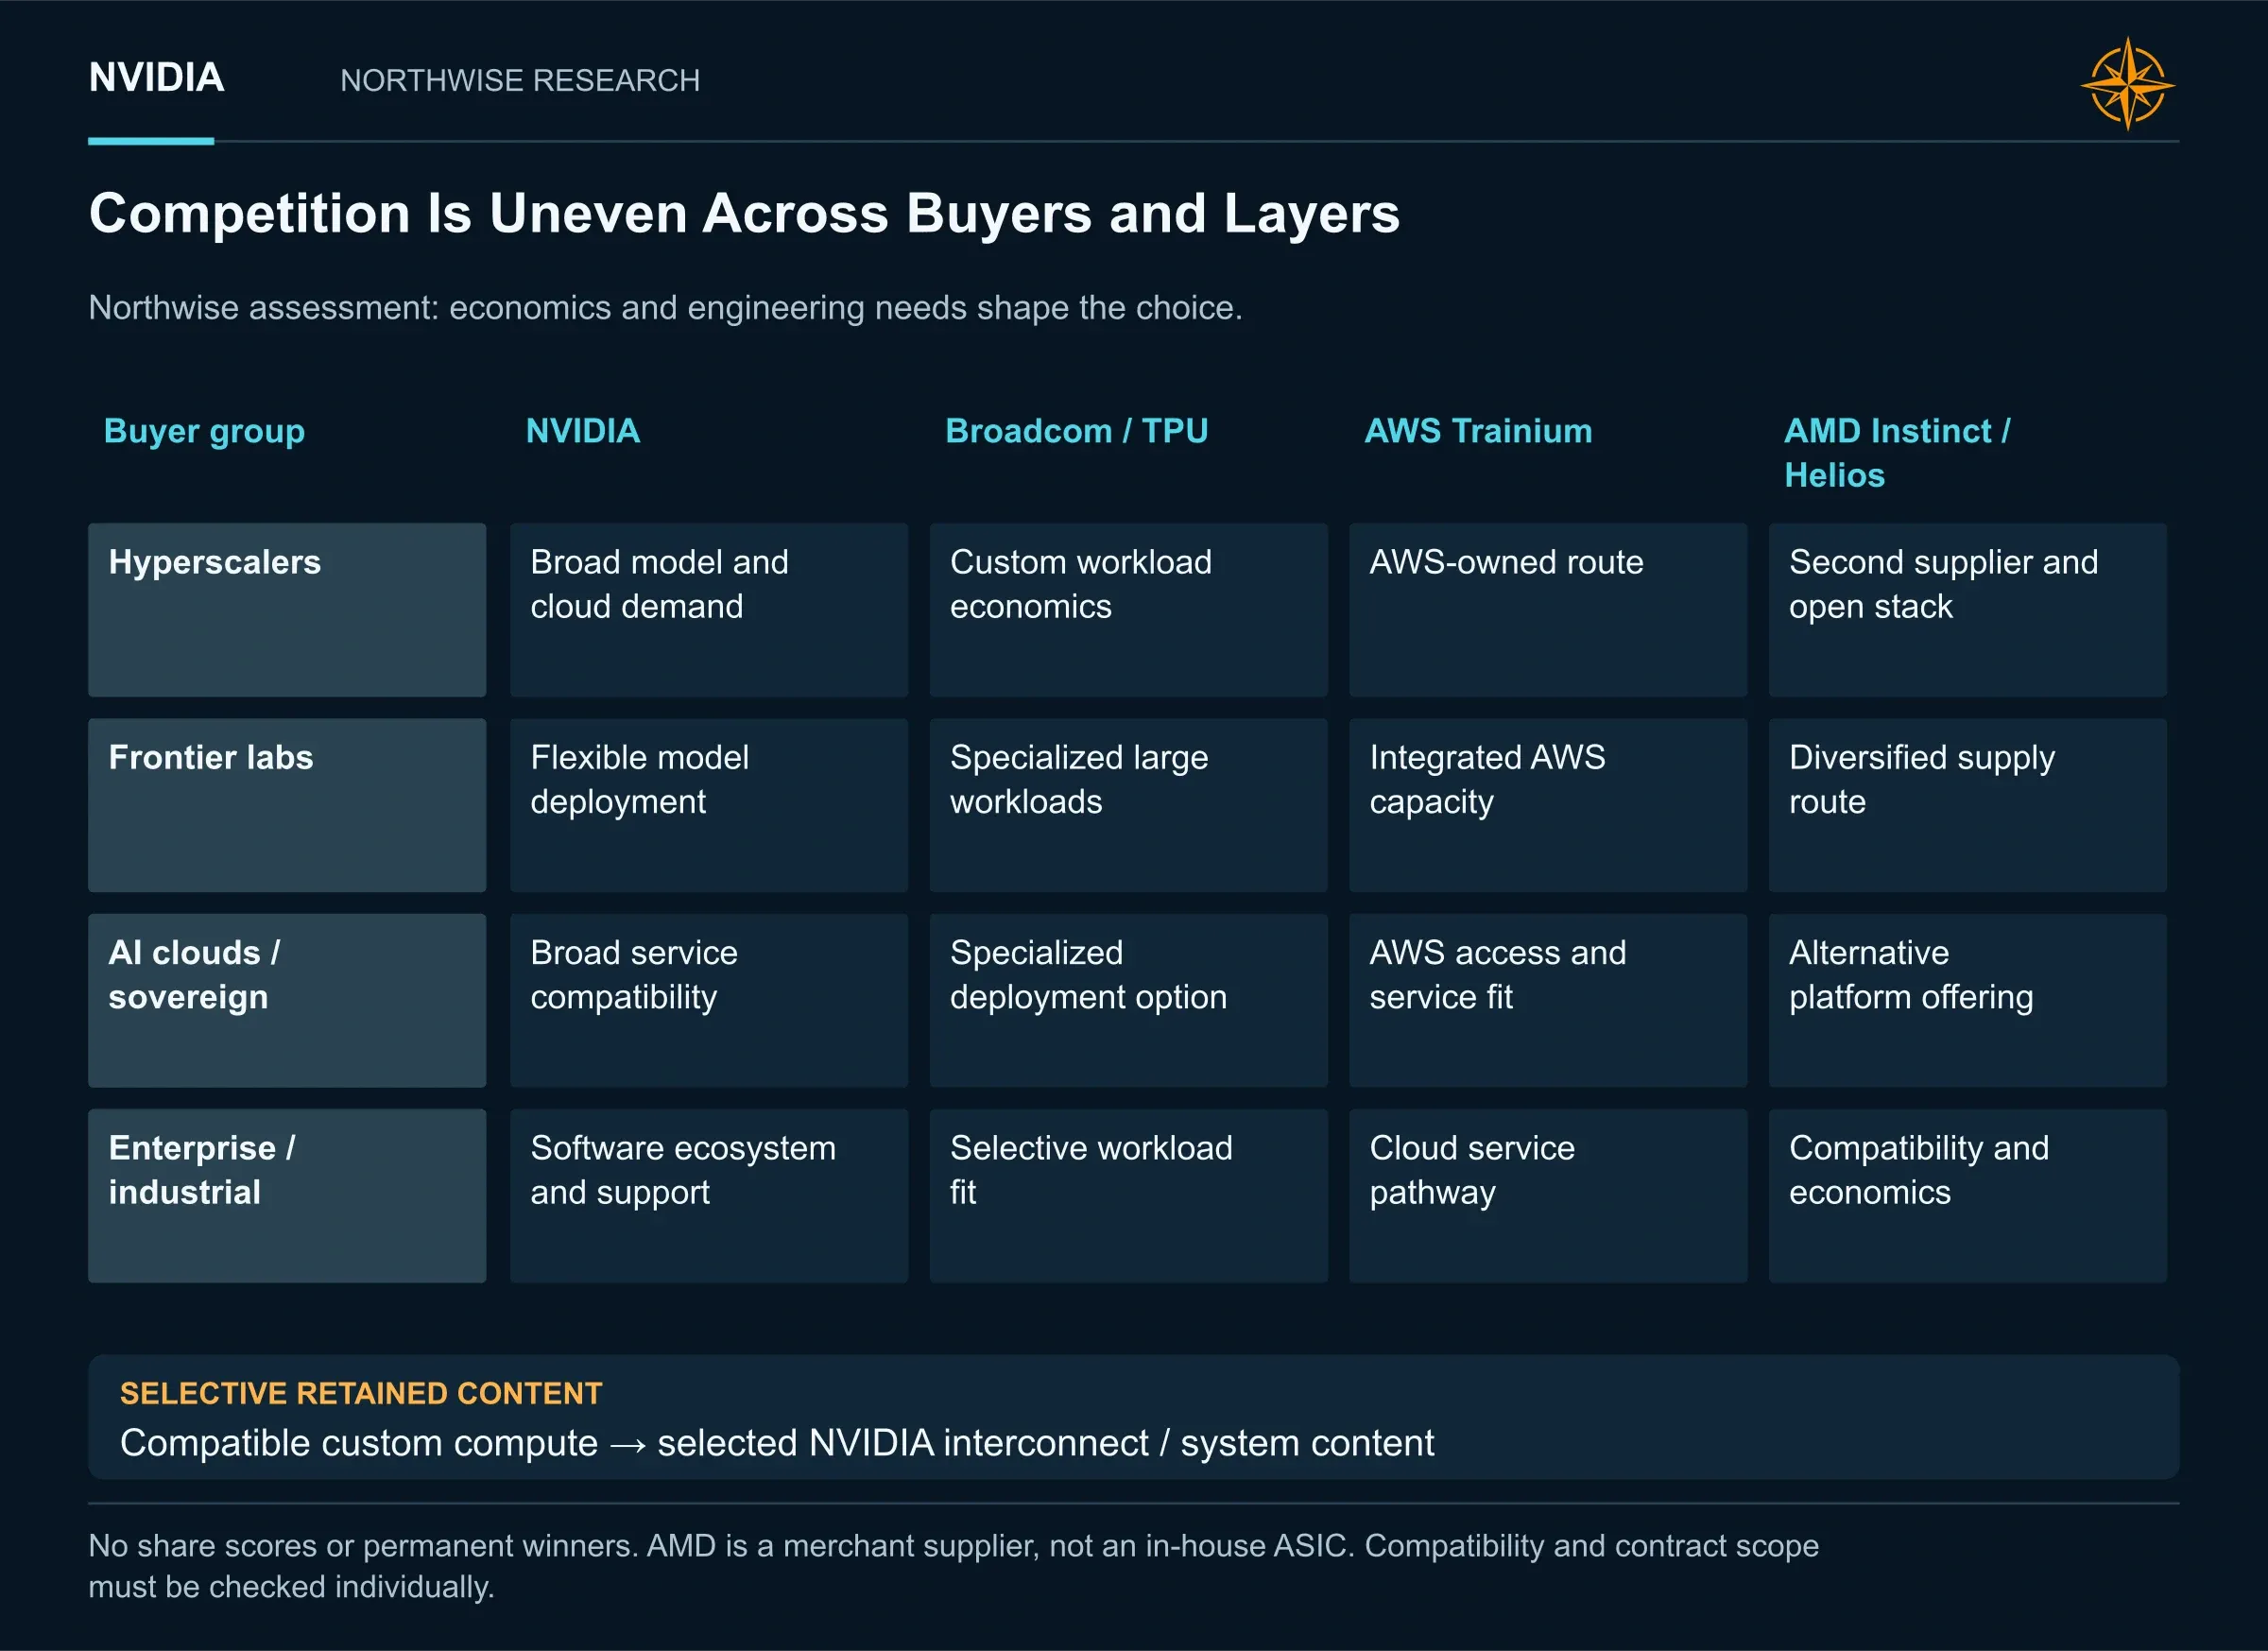The height and width of the screenshot is (1651, 2268).
Task: Select the Alternative platform offering cell
Action: pyautogui.click(x=1968, y=1000)
